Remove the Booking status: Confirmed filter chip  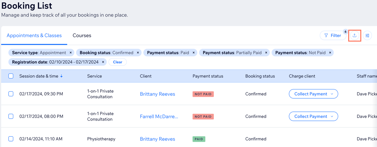pyautogui.click(x=138, y=53)
